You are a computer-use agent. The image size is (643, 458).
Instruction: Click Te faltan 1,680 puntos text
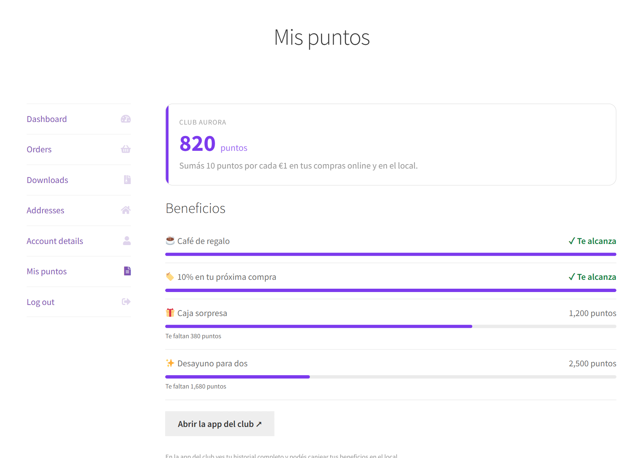pyautogui.click(x=196, y=386)
